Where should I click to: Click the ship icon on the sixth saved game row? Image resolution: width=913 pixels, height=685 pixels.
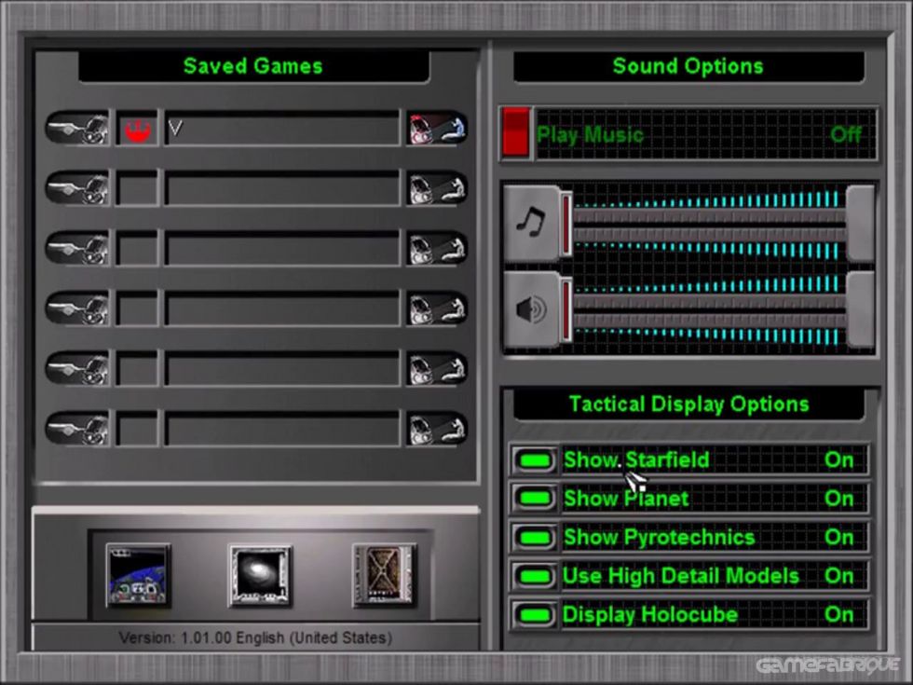77,429
